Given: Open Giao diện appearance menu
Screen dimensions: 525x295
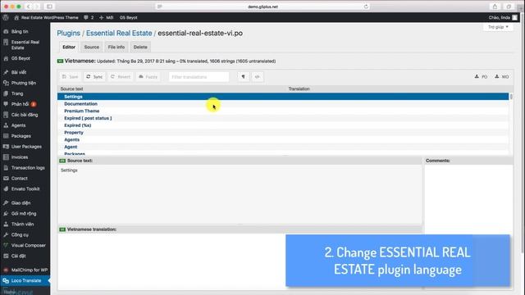Looking at the screenshot, I should 21,203.
